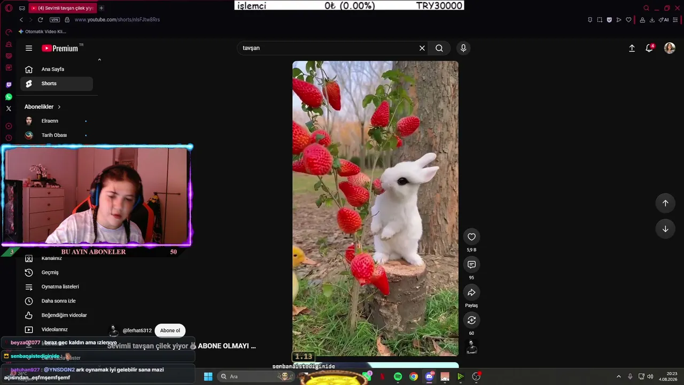Open the browser downloads panel
The height and width of the screenshot is (385, 684).
652,20
